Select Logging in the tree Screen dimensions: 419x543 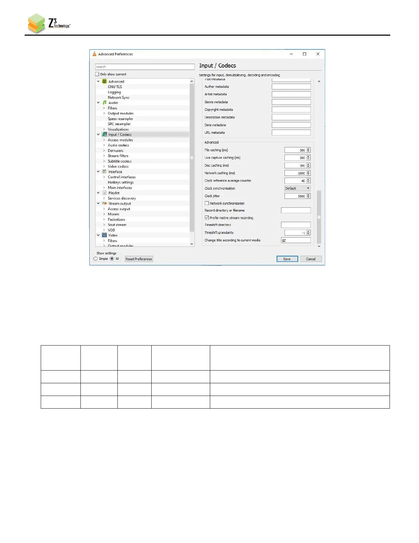tap(114, 92)
